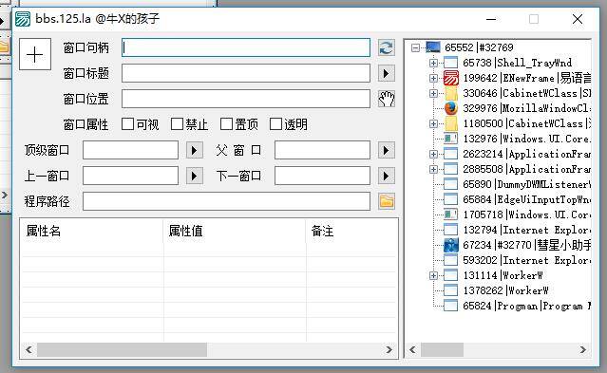
Task: Click the hand icon beside 窗口位置
Action: (x=387, y=99)
